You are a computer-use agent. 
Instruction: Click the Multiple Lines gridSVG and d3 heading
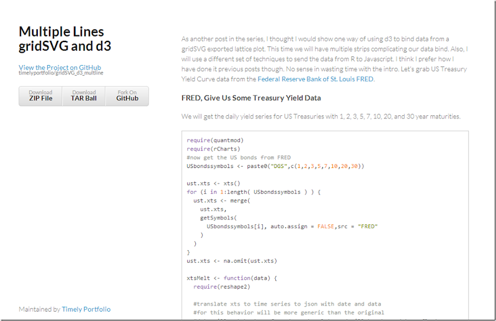click(x=65, y=38)
